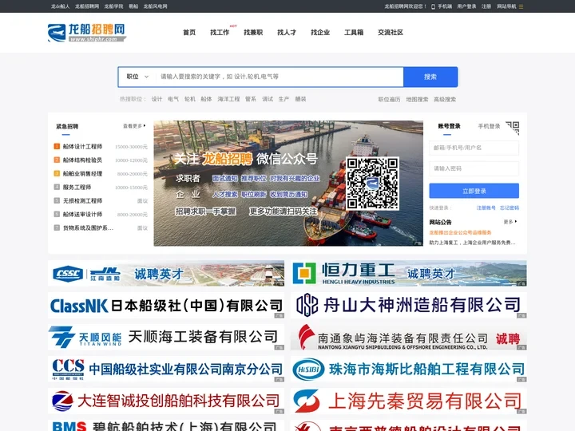This screenshot has height=431, width=575.
Task: Select hot keyword 轮机
Action: 190,99
